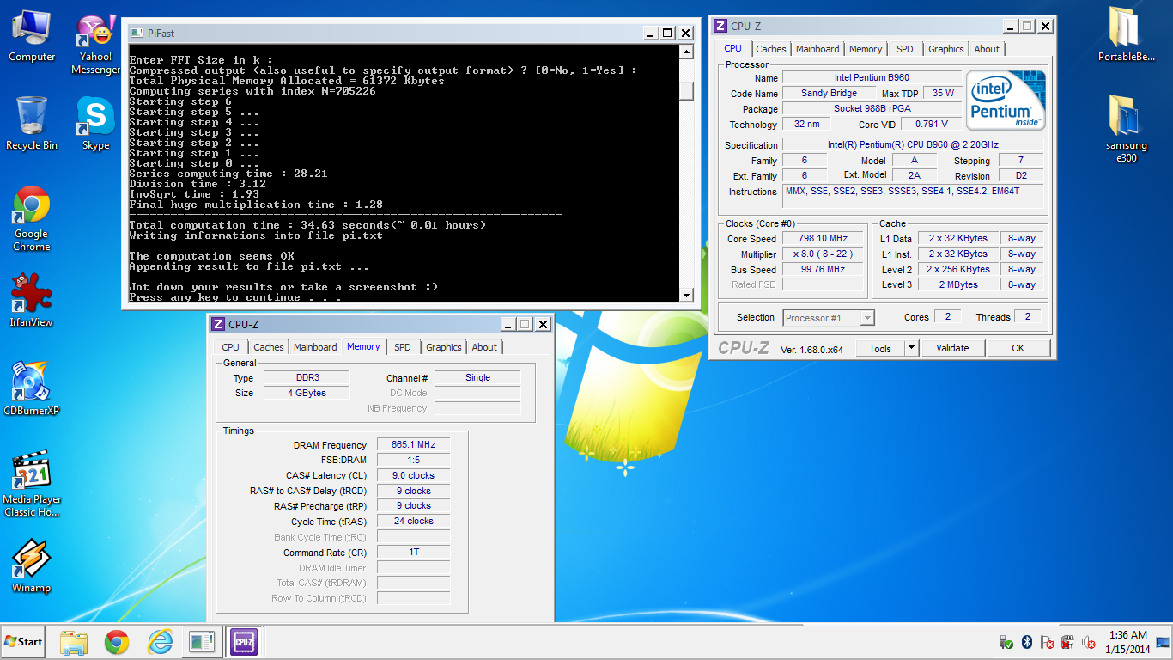Click the Channel # value Single
This screenshot has width=1173, height=660.
click(477, 377)
